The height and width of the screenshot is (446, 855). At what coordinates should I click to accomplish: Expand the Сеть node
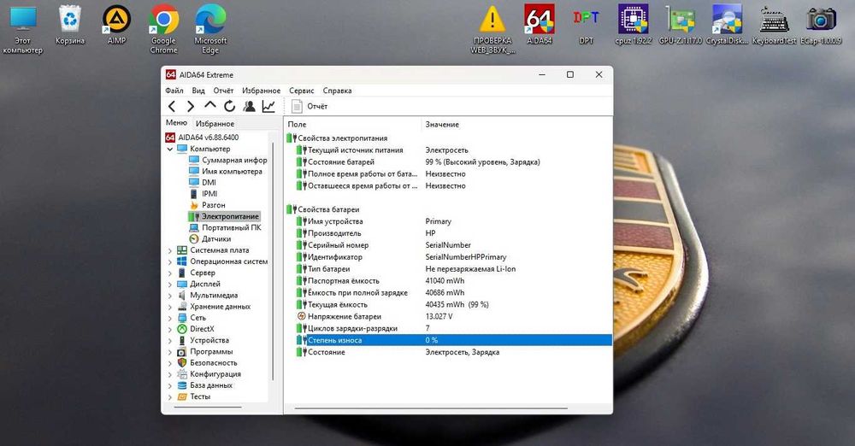point(169,319)
